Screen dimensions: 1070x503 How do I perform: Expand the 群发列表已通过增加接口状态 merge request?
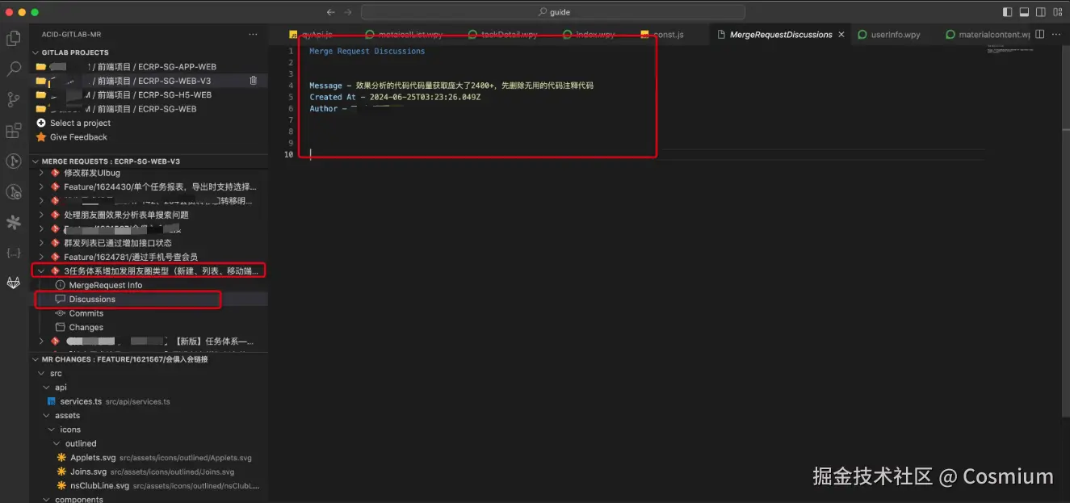41,243
